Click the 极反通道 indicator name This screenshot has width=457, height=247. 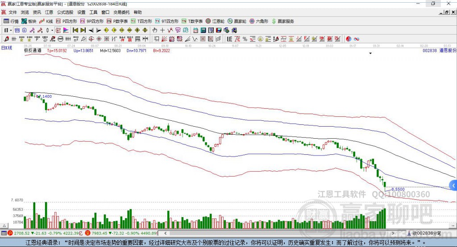[33, 51]
